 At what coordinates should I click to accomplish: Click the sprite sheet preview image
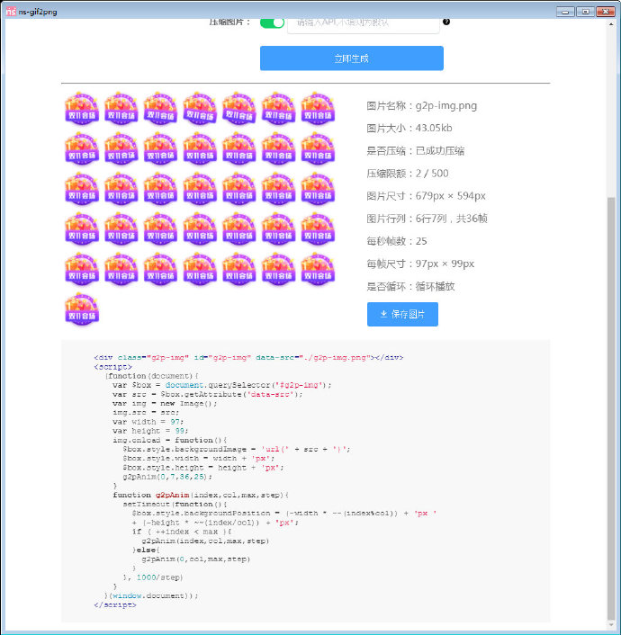pyautogui.click(x=200, y=209)
